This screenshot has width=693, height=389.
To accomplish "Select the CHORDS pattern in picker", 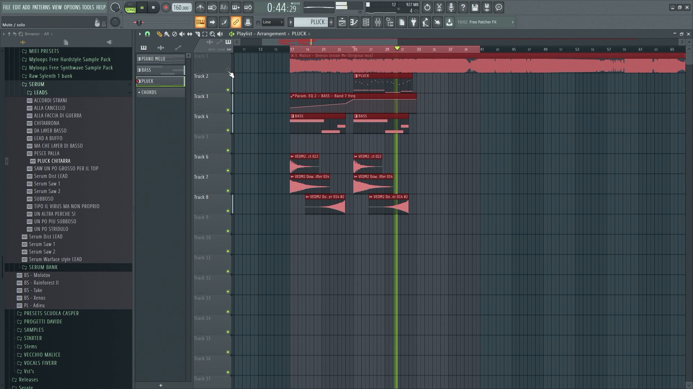I will coord(161,92).
